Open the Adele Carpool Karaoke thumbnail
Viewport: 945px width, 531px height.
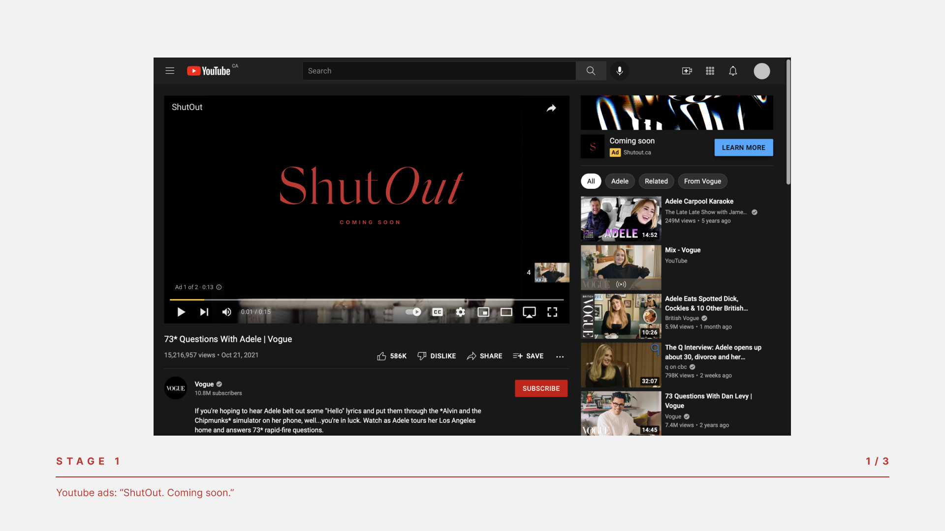(x=621, y=218)
